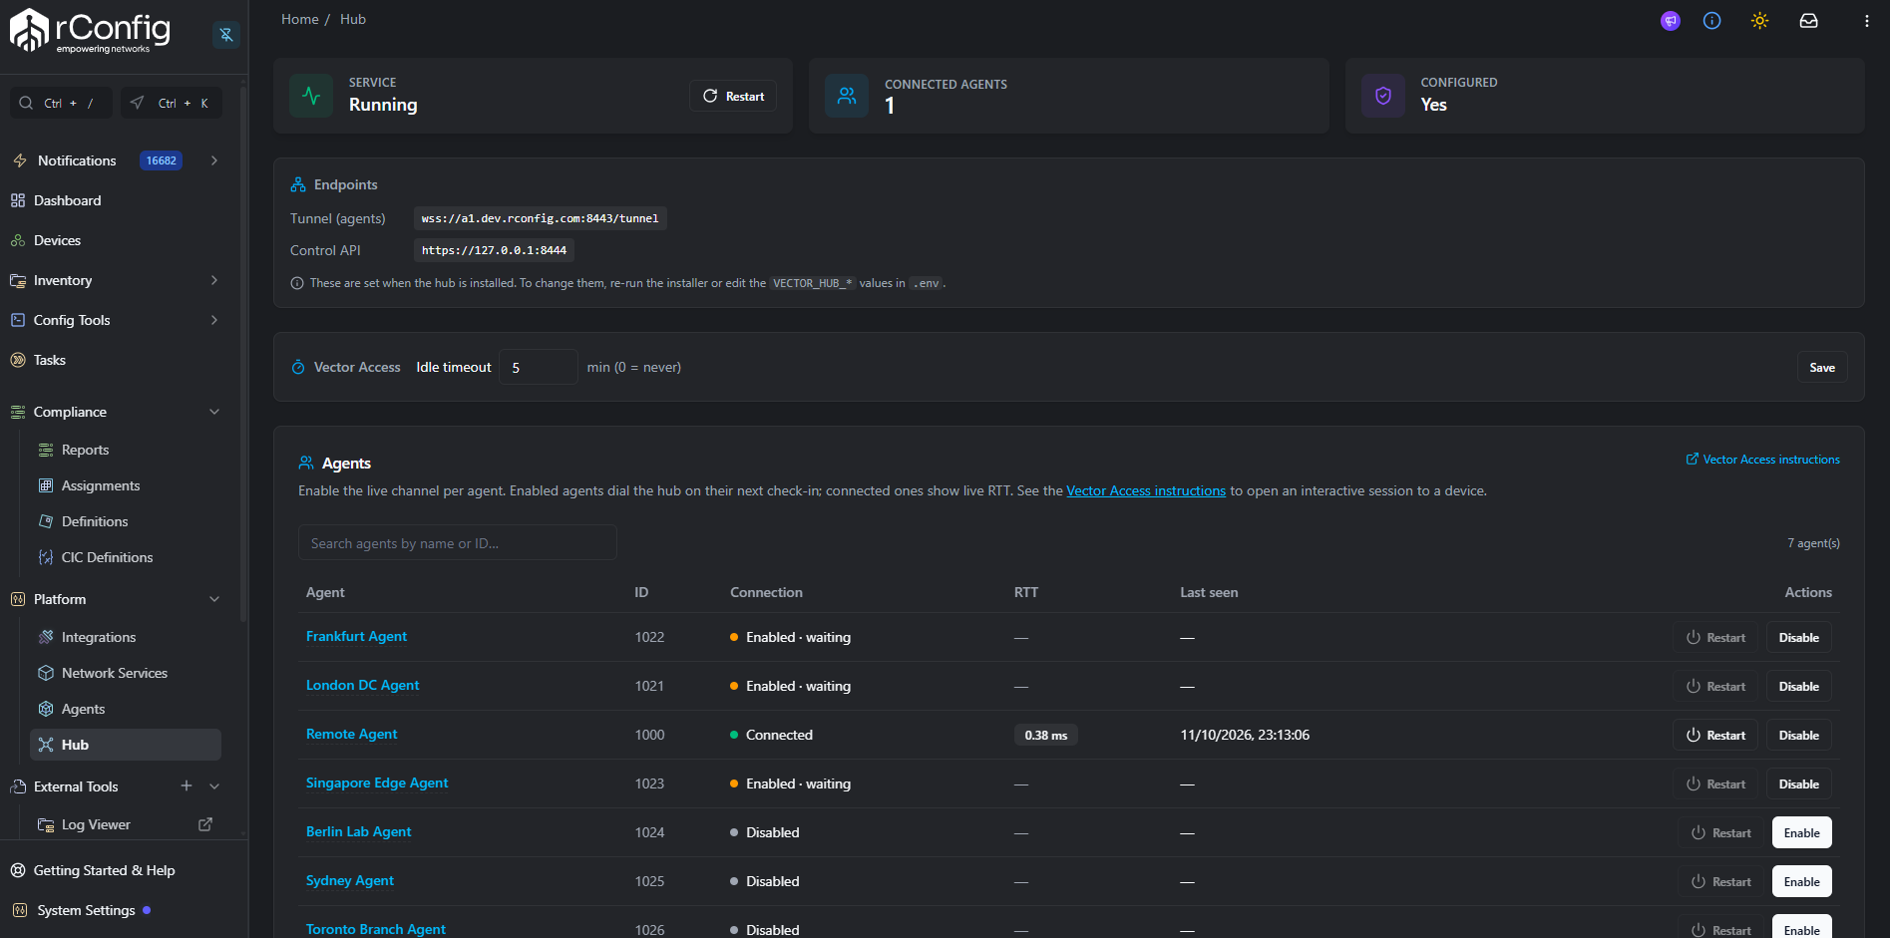Open the Singapore Edge Agent link

(377, 782)
